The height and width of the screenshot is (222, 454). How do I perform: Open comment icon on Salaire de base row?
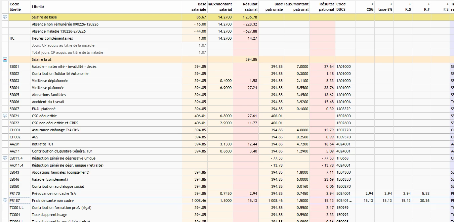pos(5,17)
